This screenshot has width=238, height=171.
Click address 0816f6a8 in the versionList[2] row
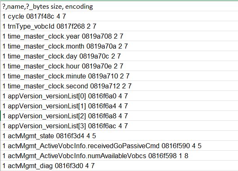pos(102,116)
